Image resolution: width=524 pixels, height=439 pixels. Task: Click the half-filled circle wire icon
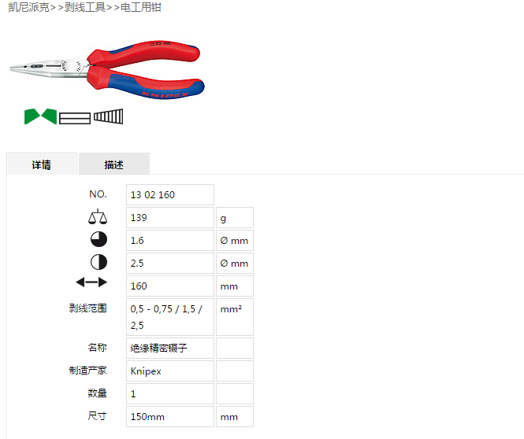tap(98, 262)
